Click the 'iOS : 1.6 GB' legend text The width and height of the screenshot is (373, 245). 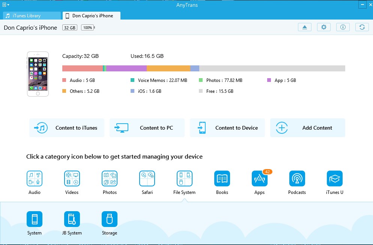(x=150, y=91)
